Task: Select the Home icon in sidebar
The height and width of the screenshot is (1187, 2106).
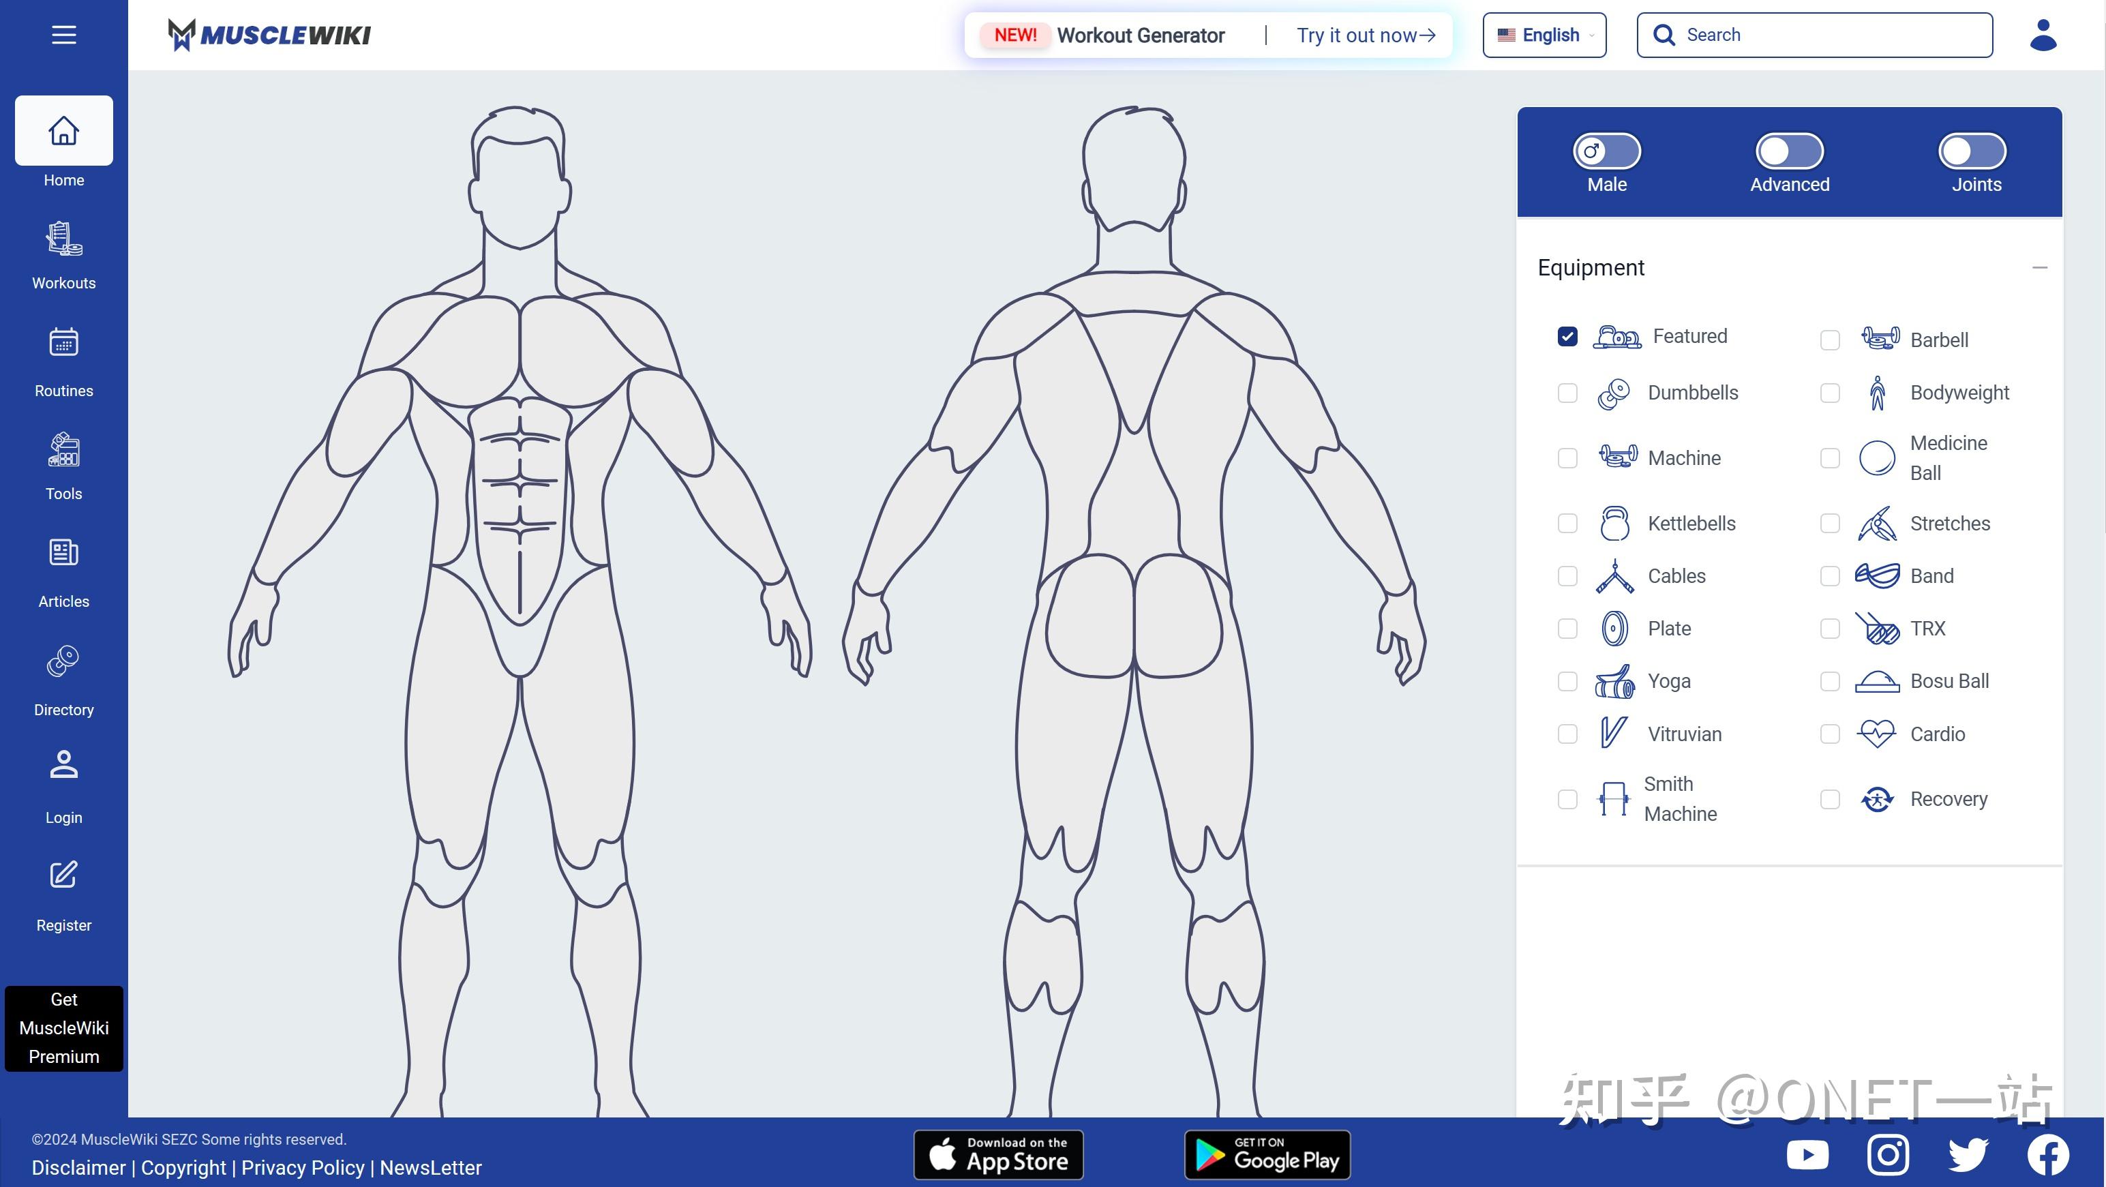Action: click(63, 129)
